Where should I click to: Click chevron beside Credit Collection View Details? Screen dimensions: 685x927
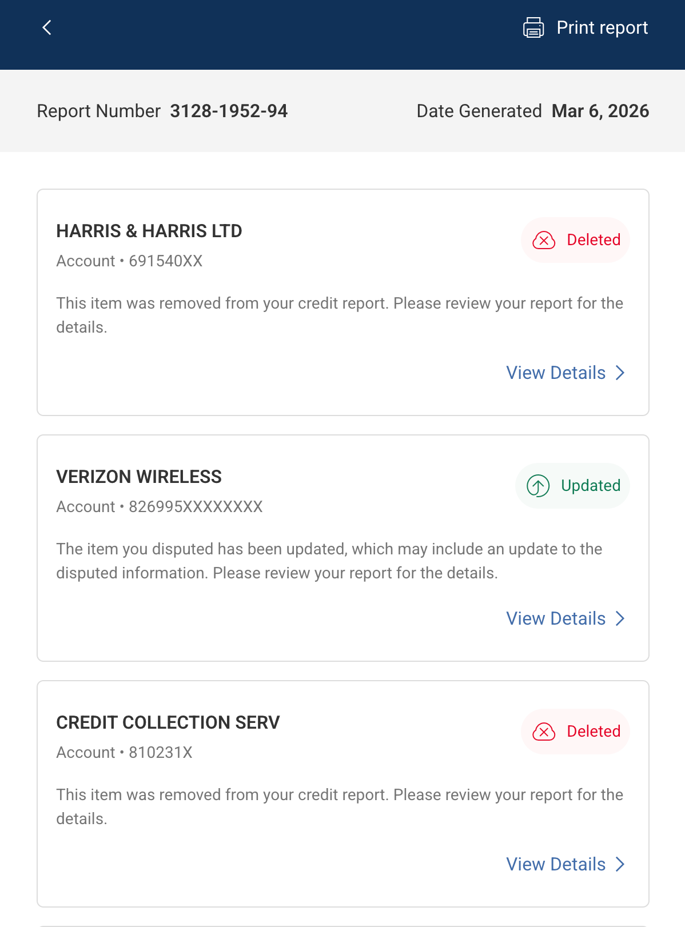click(620, 864)
